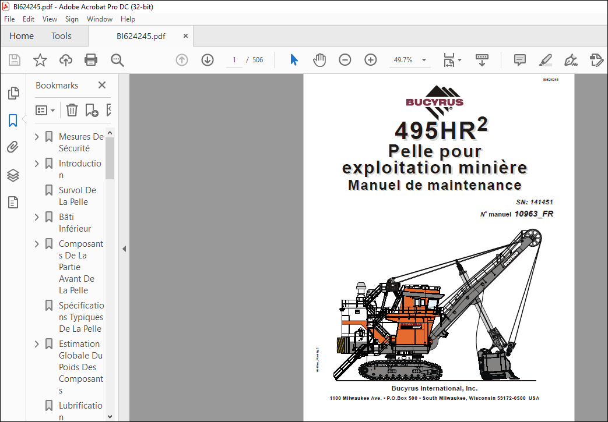
Task: Open the Sign menu
Action: click(x=72, y=19)
